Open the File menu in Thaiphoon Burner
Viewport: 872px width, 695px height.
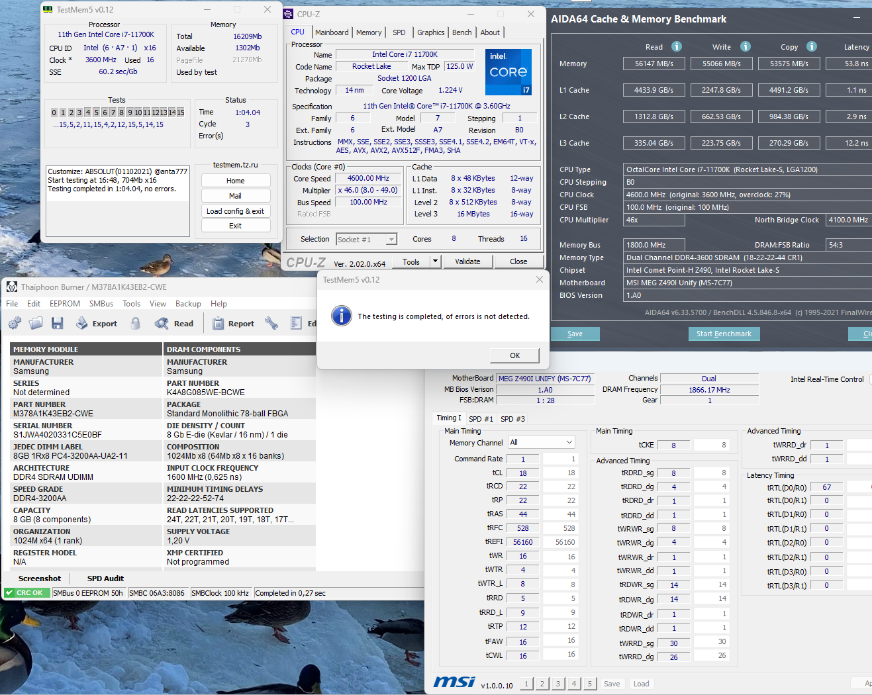[12, 304]
